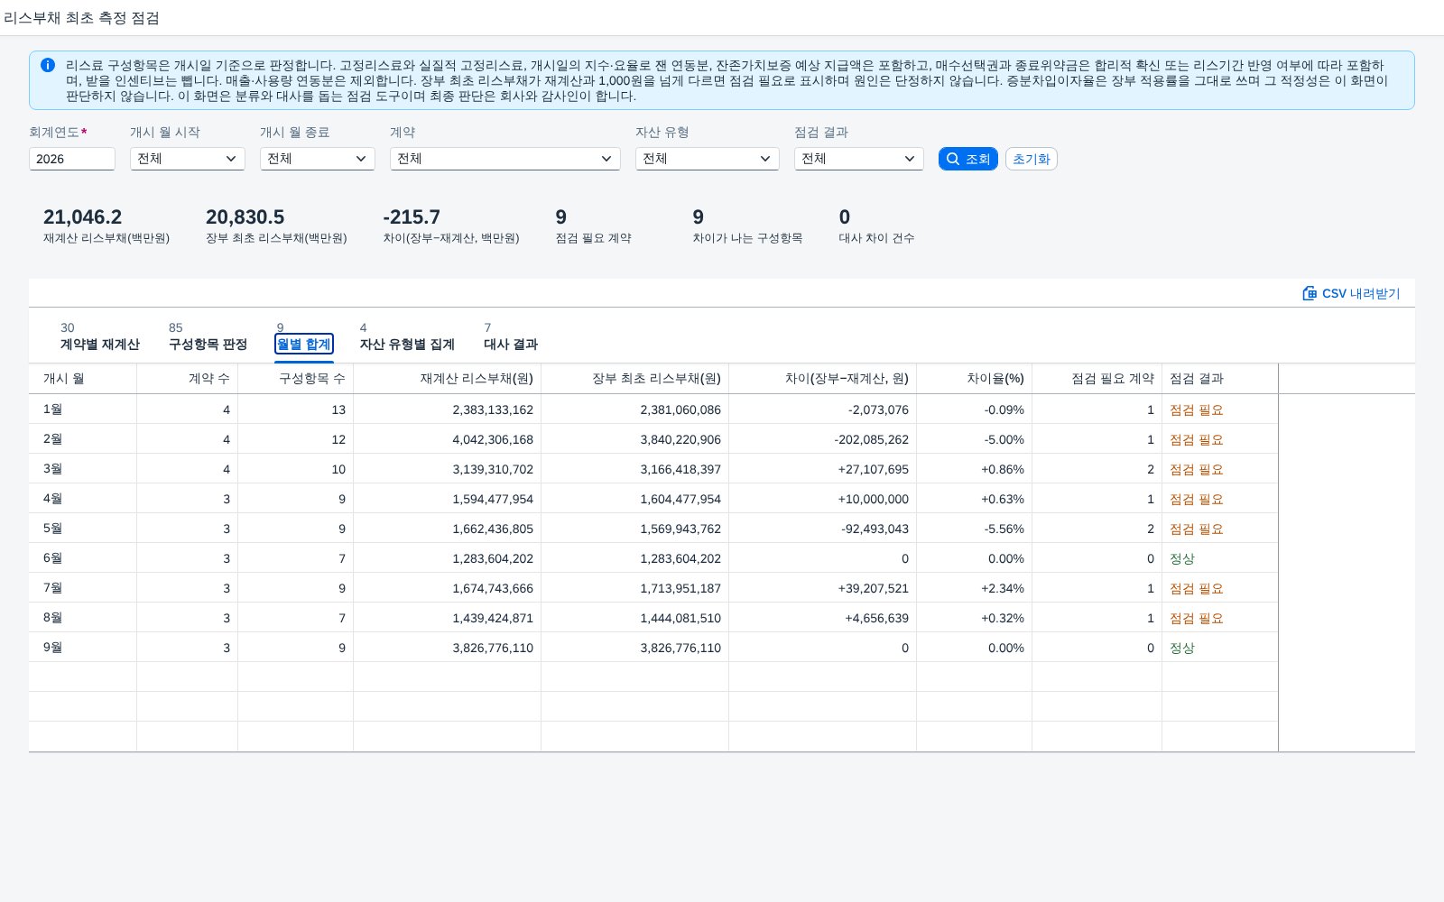
Task: Click the 3월 difference +27,107,695
Action: 873,469
